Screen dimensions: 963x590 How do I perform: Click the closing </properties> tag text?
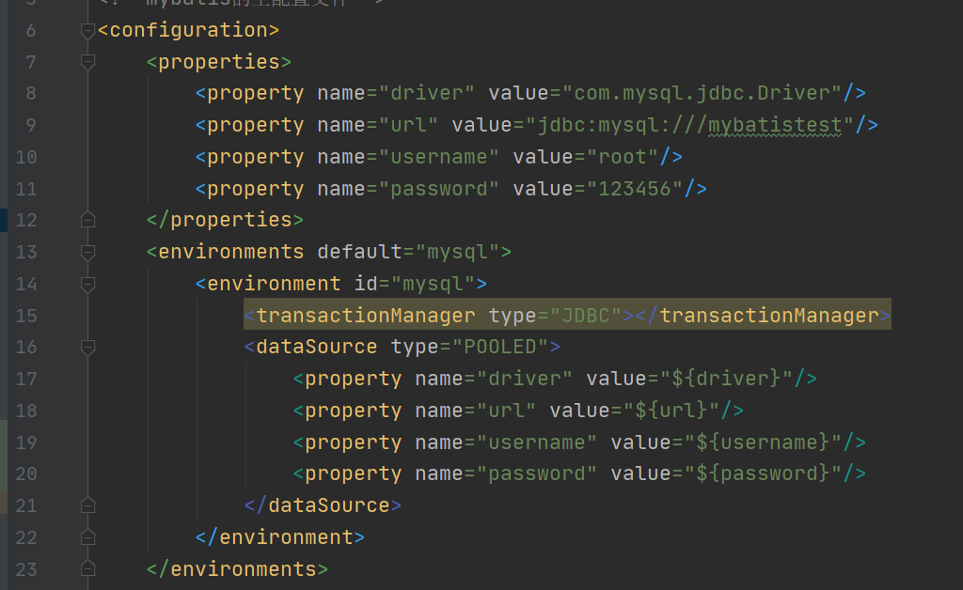pyautogui.click(x=225, y=220)
